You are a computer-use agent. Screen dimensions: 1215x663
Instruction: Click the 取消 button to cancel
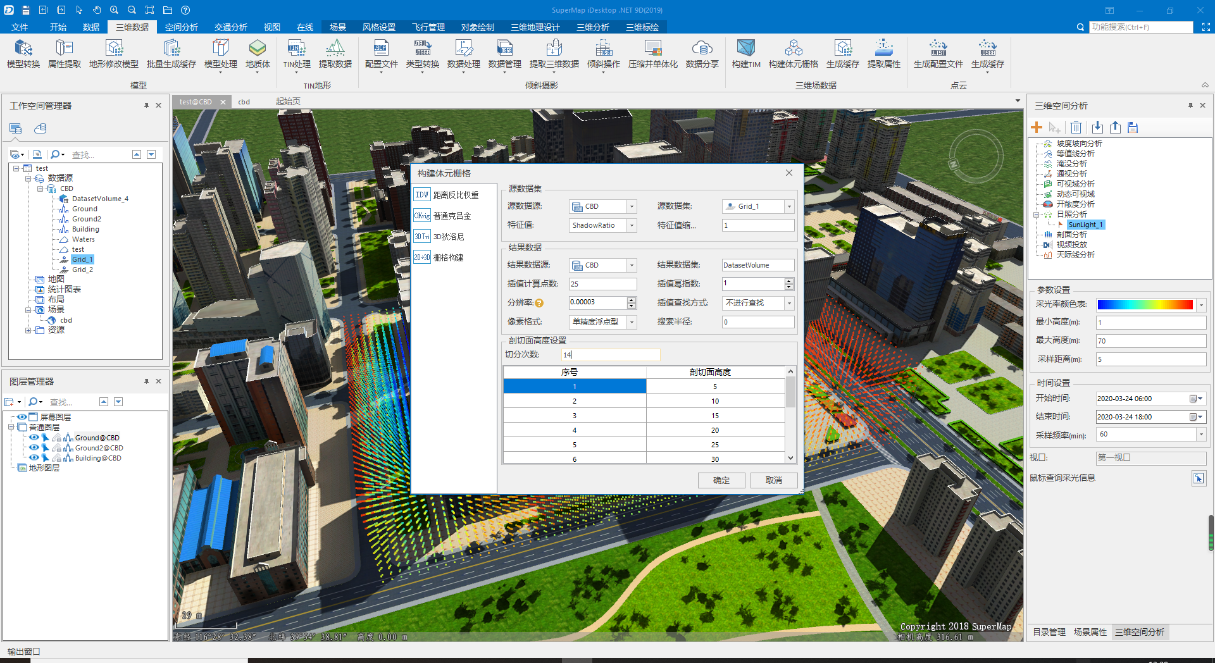pos(774,480)
